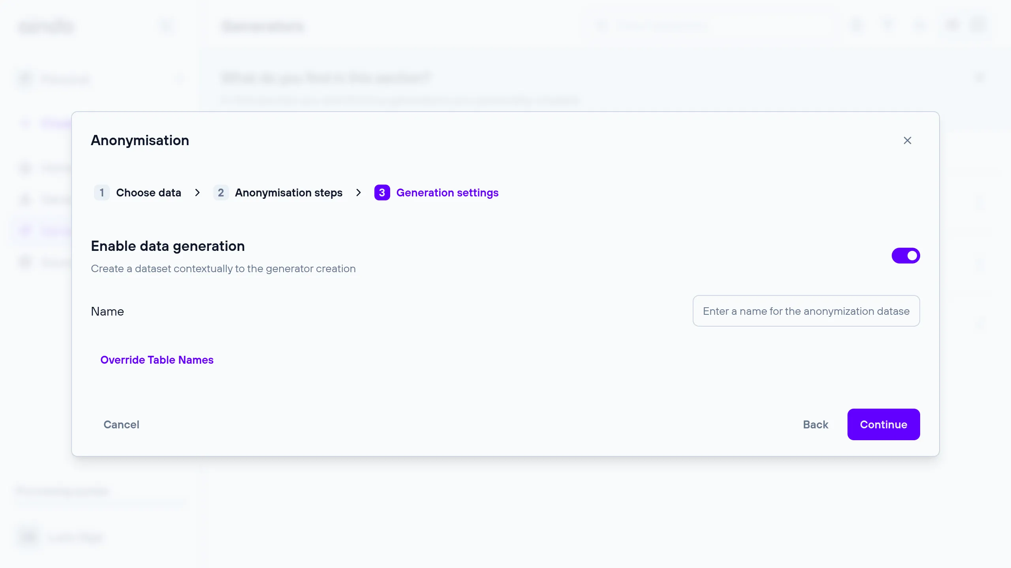
Task: Click the purple step 3 badge
Action: (x=382, y=192)
